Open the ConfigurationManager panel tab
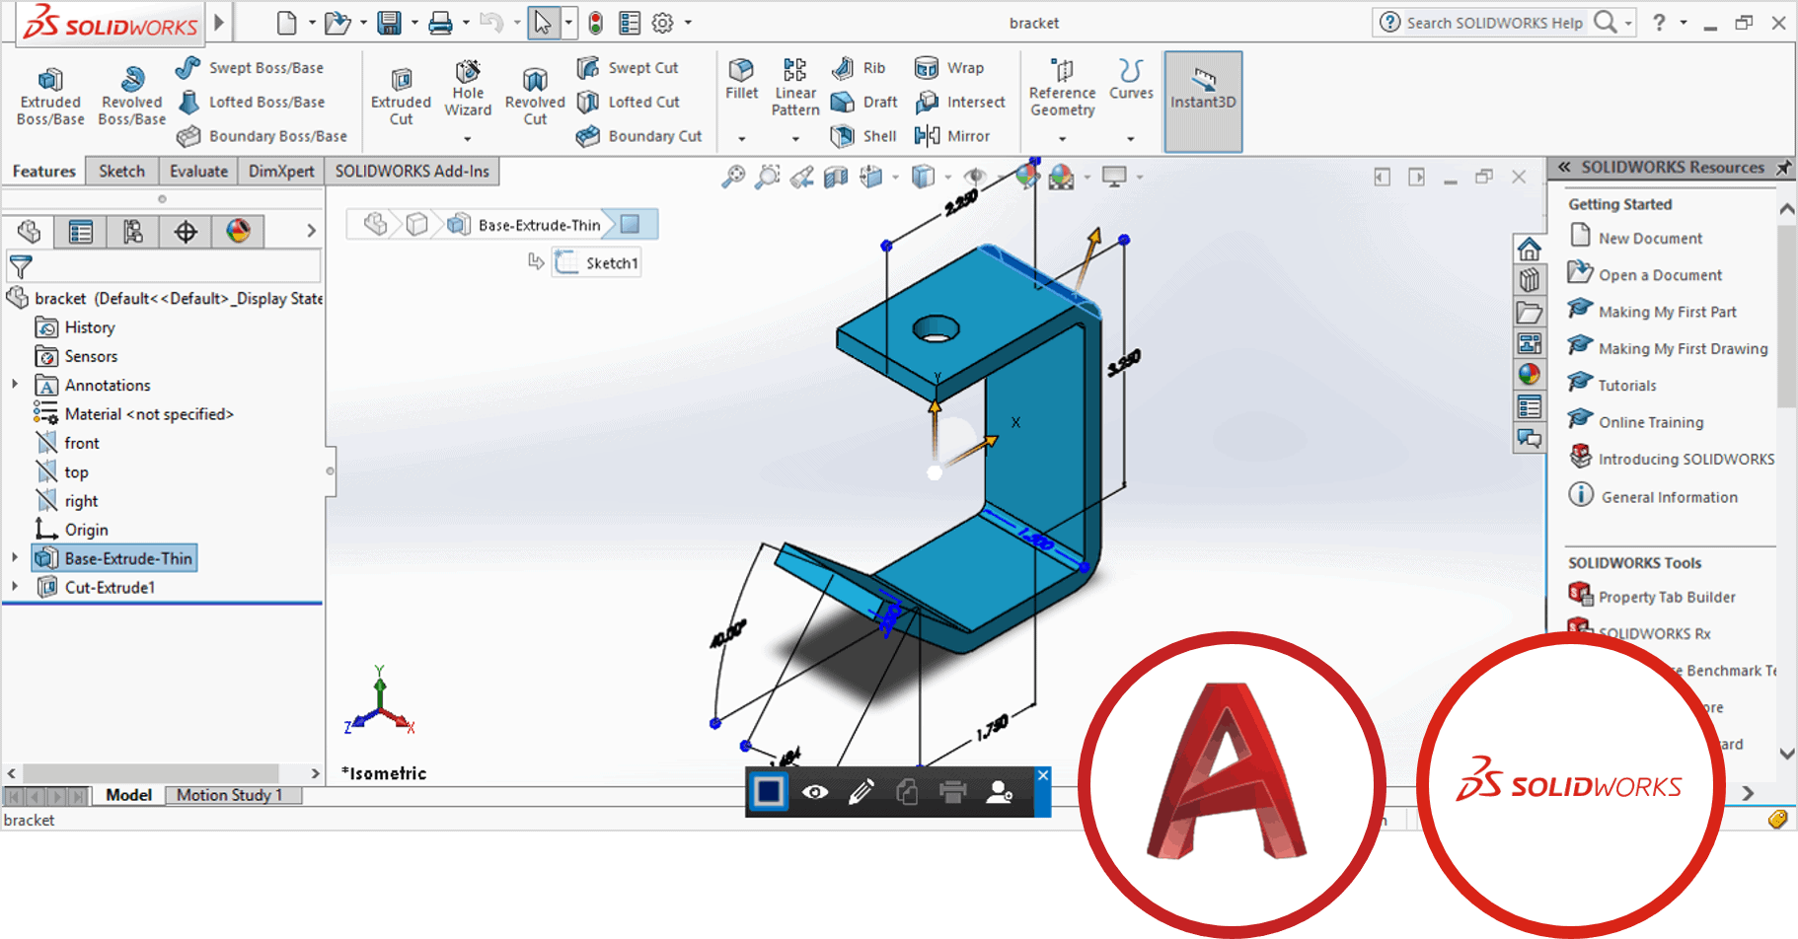Viewport: 1798px width, 939px height. tap(133, 232)
